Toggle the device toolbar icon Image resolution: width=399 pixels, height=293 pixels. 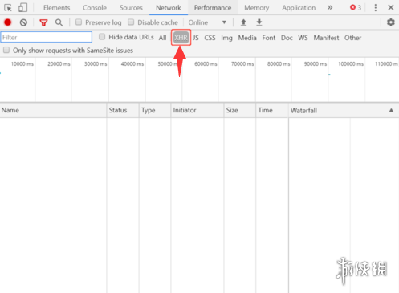pos(22,7)
